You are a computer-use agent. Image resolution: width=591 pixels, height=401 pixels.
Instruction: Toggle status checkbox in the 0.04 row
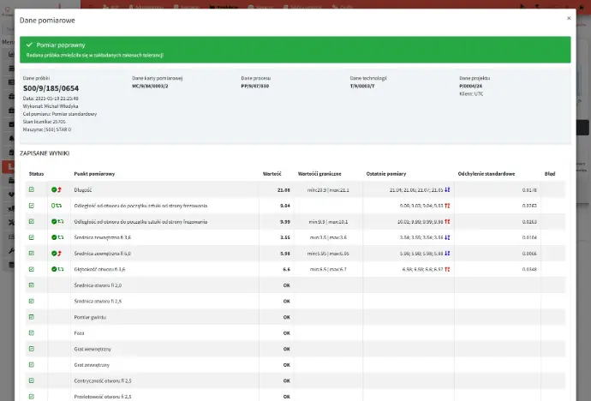tap(32, 206)
